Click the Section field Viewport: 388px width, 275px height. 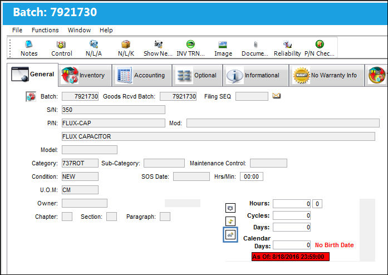click(111, 217)
